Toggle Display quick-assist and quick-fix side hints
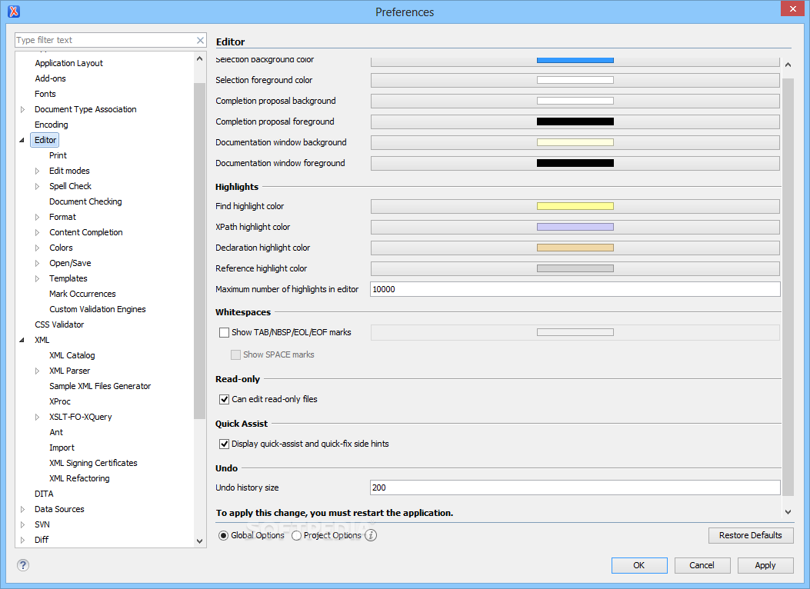810x589 pixels. point(224,444)
